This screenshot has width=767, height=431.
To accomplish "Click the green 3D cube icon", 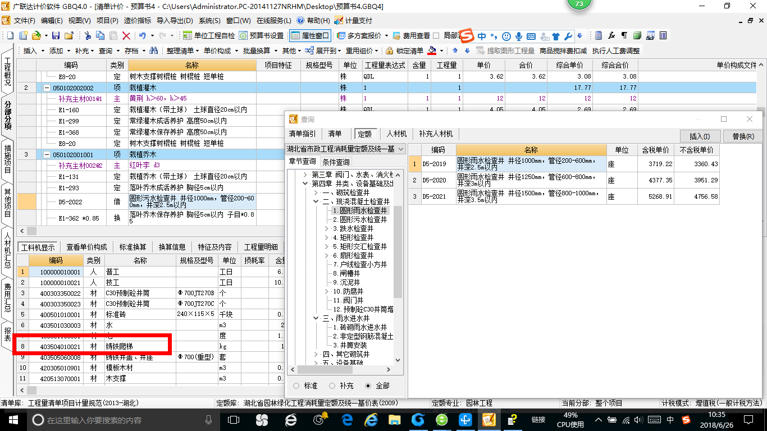I will pos(637,35).
